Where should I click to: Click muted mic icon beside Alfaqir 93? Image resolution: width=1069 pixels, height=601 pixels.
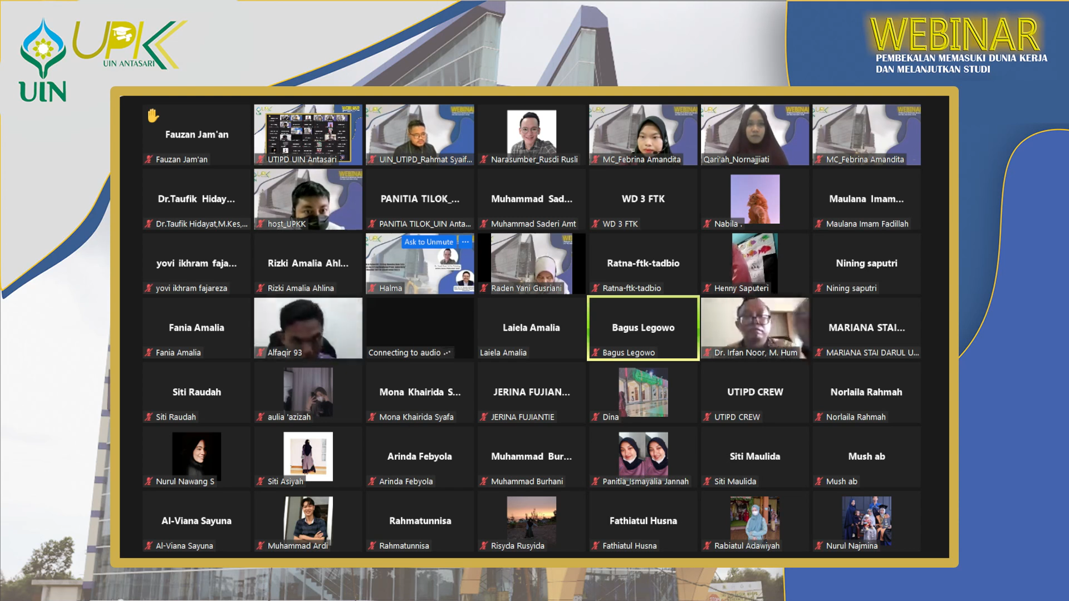(261, 352)
